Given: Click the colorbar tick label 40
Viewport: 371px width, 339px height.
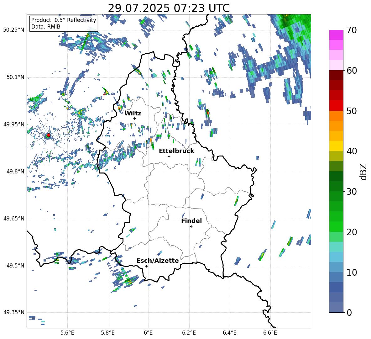Looking at the screenshot, I should 352,151.
